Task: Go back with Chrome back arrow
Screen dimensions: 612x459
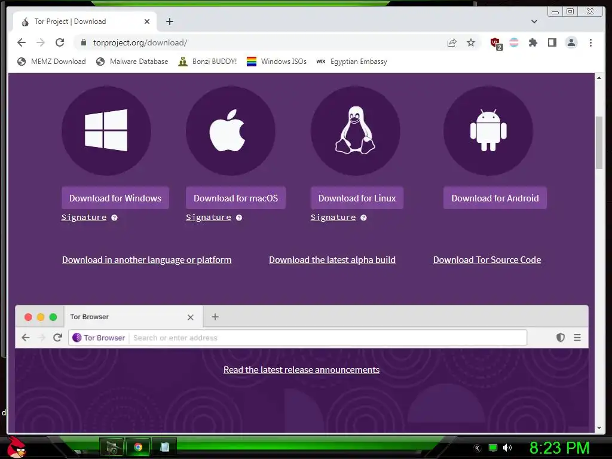Action: 22,42
